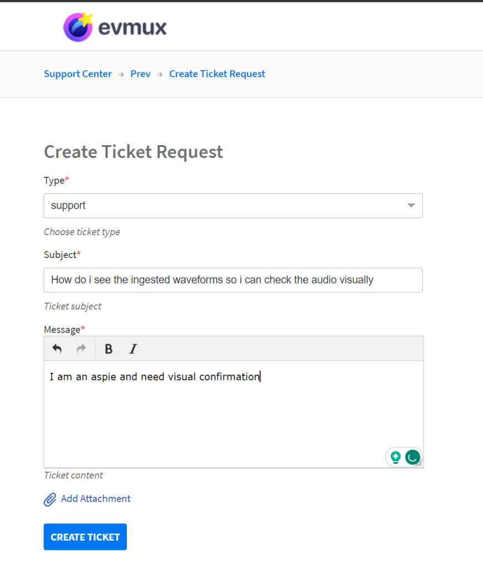
Task: Toggle bold formatting in the message
Action: pos(108,349)
